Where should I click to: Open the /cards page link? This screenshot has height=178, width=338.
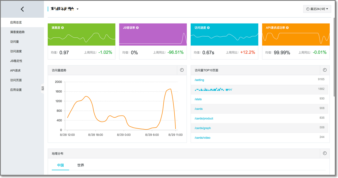click(199, 109)
